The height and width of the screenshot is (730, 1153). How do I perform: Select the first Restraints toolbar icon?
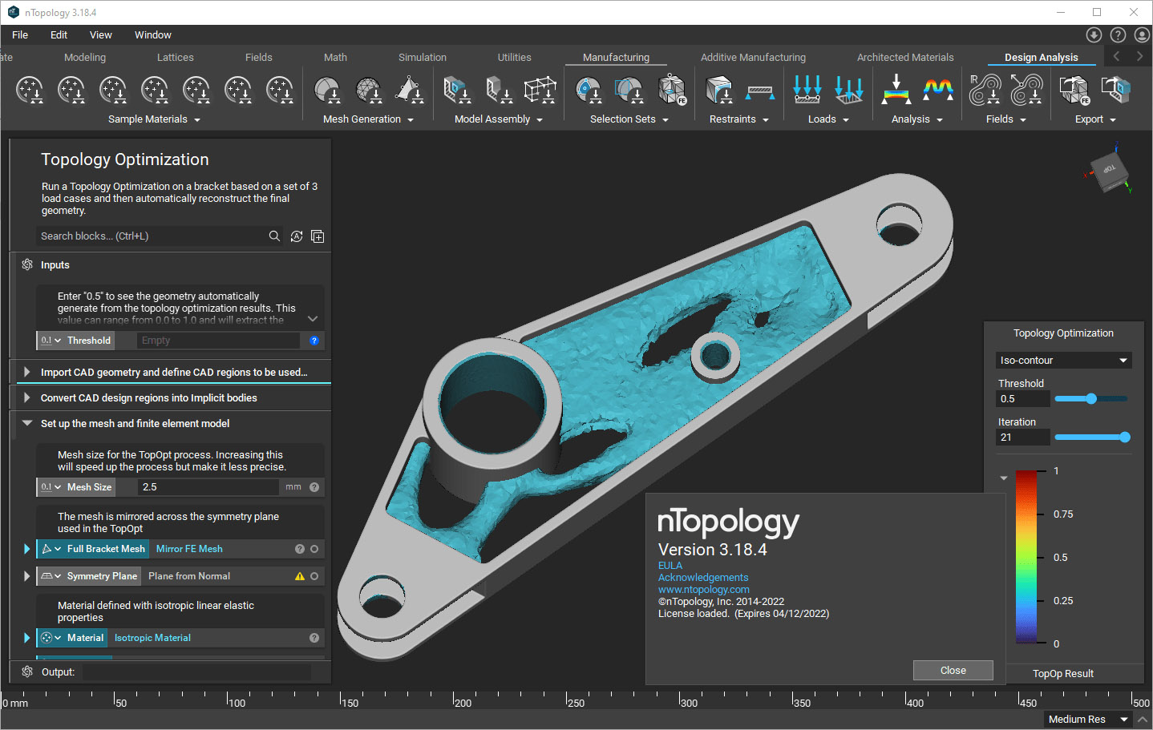click(x=719, y=90)
